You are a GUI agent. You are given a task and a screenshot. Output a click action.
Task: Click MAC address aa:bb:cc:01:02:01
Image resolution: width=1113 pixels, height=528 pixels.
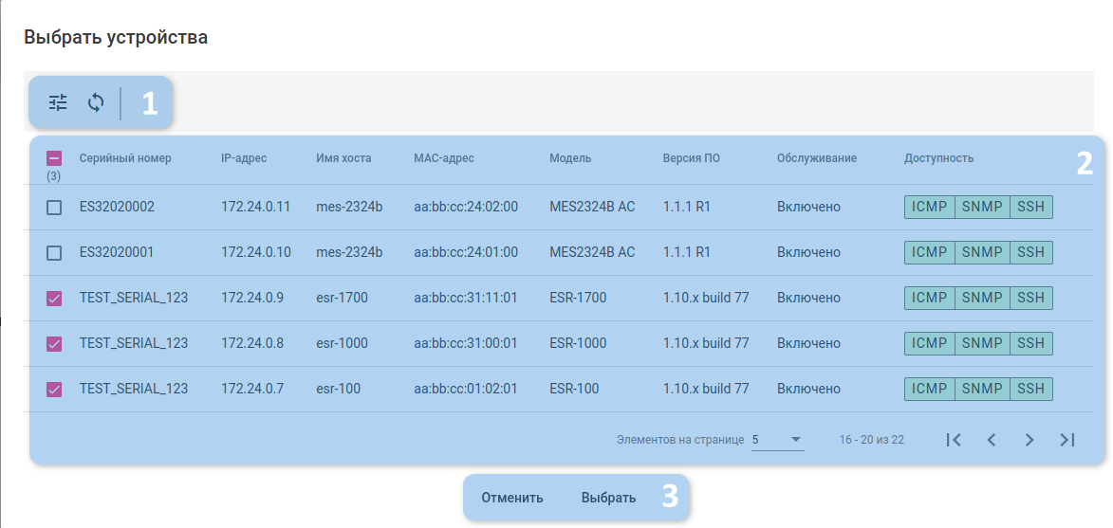pos(466,389)
